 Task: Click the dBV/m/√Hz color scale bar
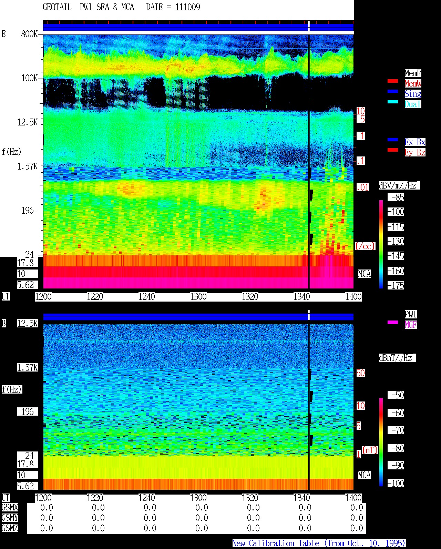coord(381,244)
